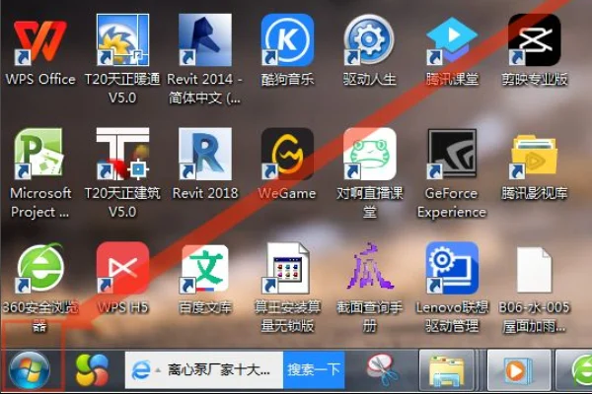This screenshot has width=592, height=394.
Task: Launch WeGame desktop shortcut
Action: tap(287, 154)
